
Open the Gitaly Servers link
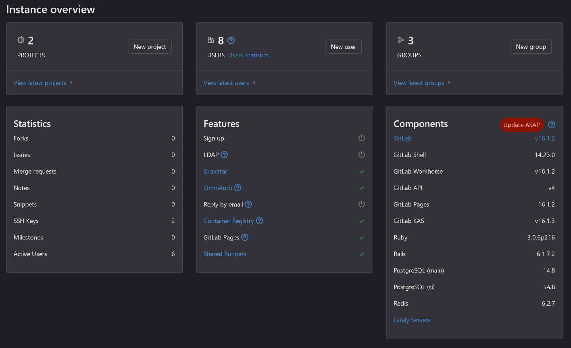pos(412,320)
